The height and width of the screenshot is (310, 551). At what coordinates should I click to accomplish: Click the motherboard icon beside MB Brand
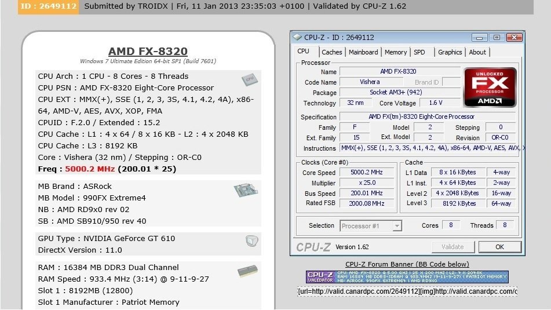(246, 189)
